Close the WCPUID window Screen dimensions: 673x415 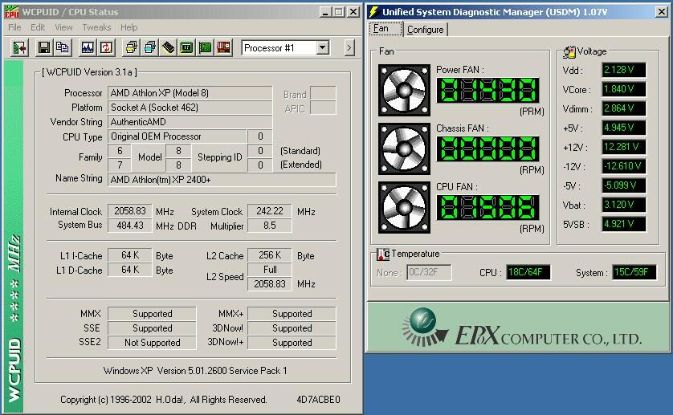pos(353,12)
